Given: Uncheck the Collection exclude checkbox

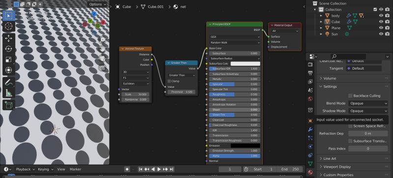Looking at the screenshot, I should (x=375, y=9).
